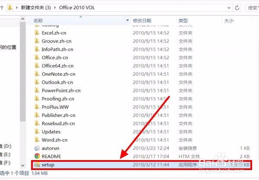Screen dimensions: 259x180
Task: Click the README Chrome icon
Action: coord(37,156)
